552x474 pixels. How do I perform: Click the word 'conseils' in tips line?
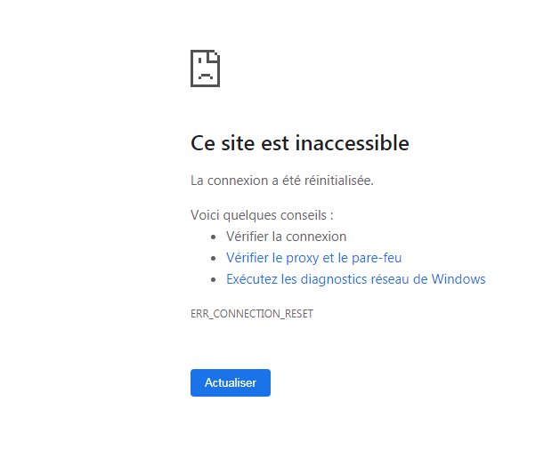pyautogui.click(x=302, y=215)
